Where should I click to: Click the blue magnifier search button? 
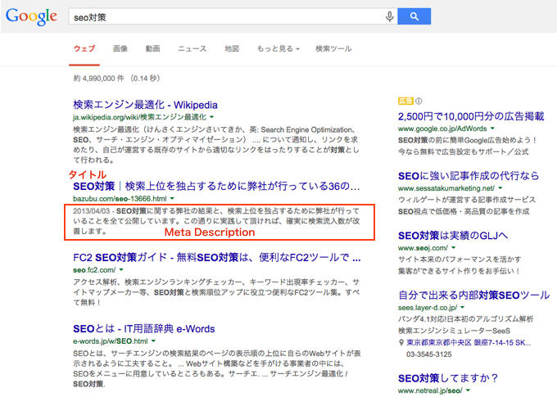click(x=414, y=16)
